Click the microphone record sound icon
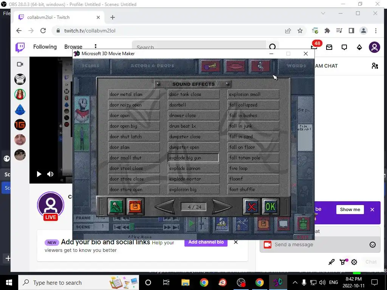Viewport: 387px width, 290px height. pyautogui.click(x=116, y=207)
